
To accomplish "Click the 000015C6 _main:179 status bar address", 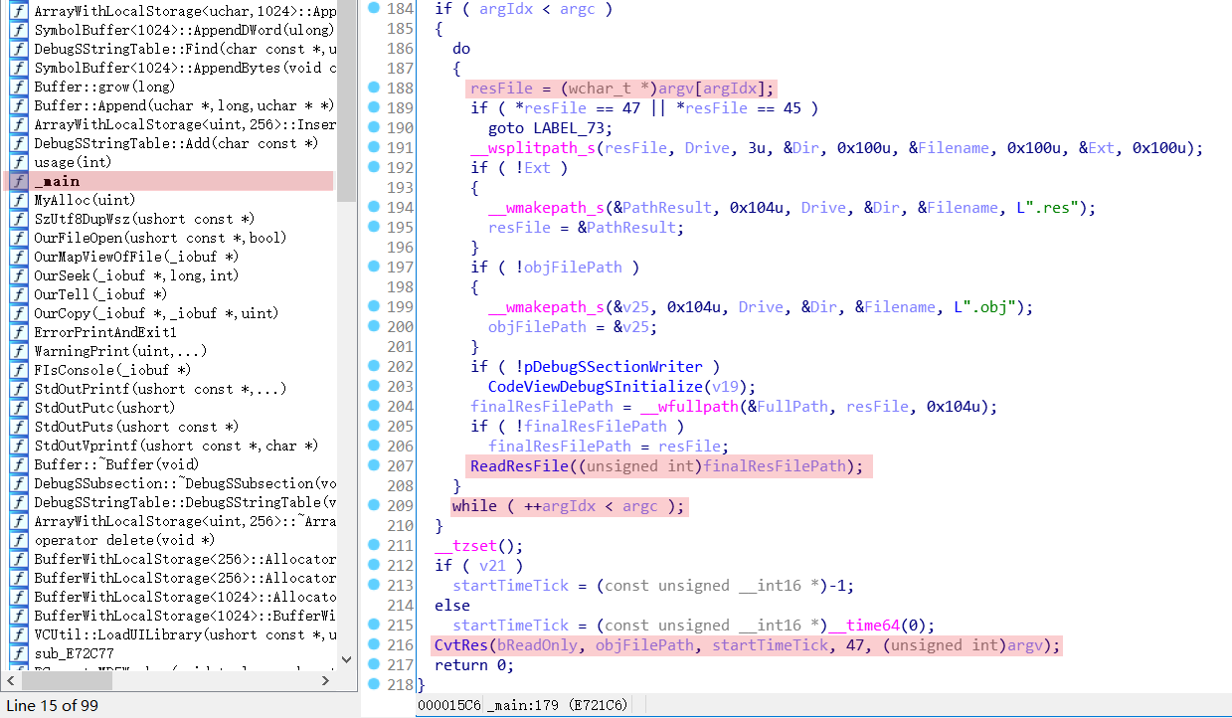I will pyautogui.click(x=522, y=705).
